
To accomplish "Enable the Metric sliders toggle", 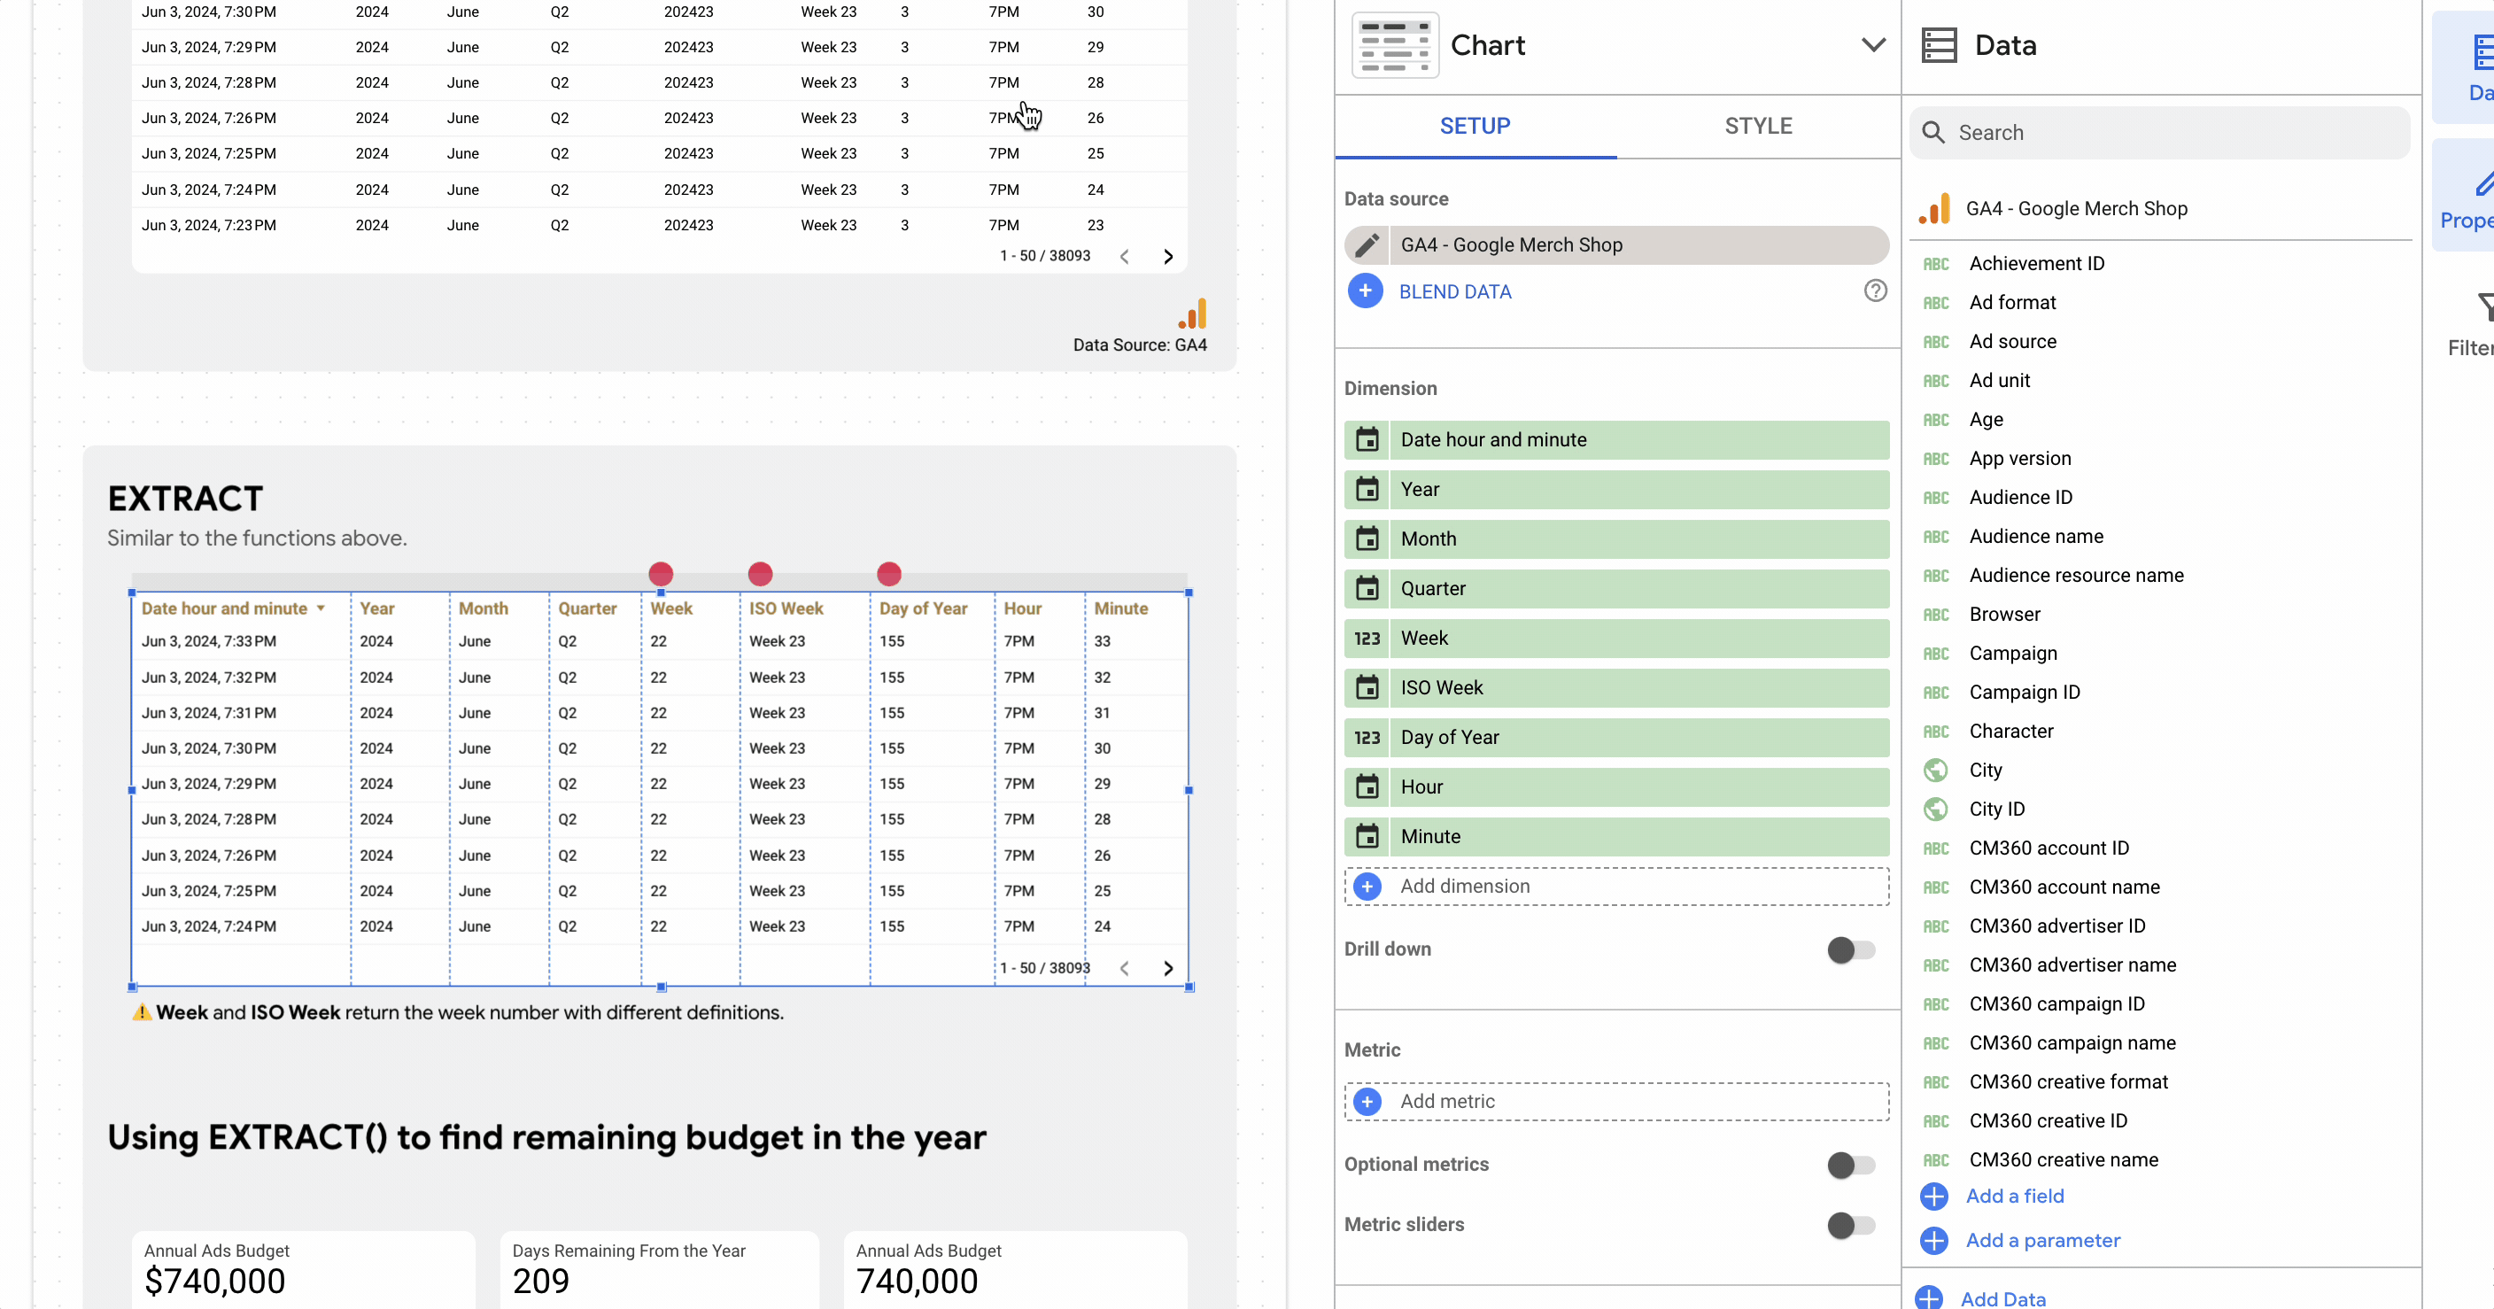I will click(1851, 1225).
